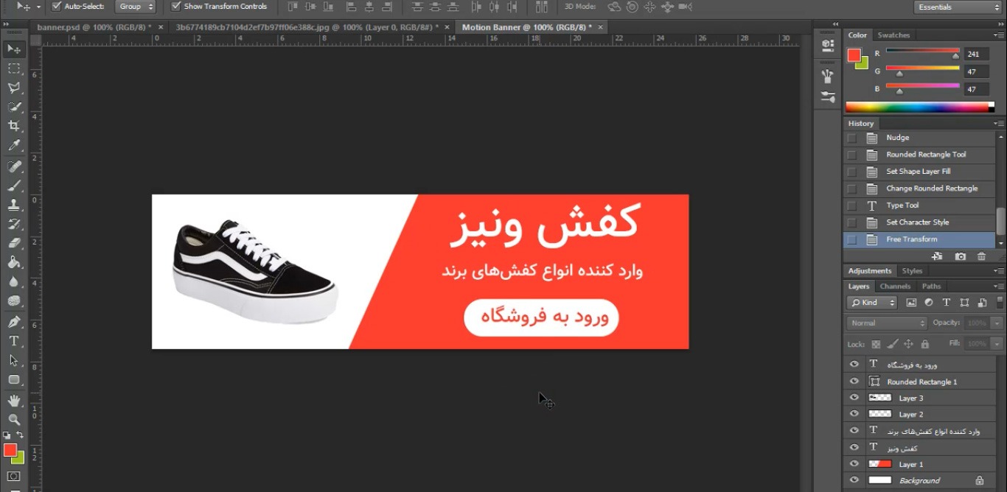Switch to the Swatches tab

click(x=893, y=35)
